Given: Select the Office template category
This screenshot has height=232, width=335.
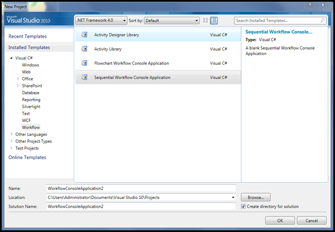Looking at the screenshot, I should (27, 79).
